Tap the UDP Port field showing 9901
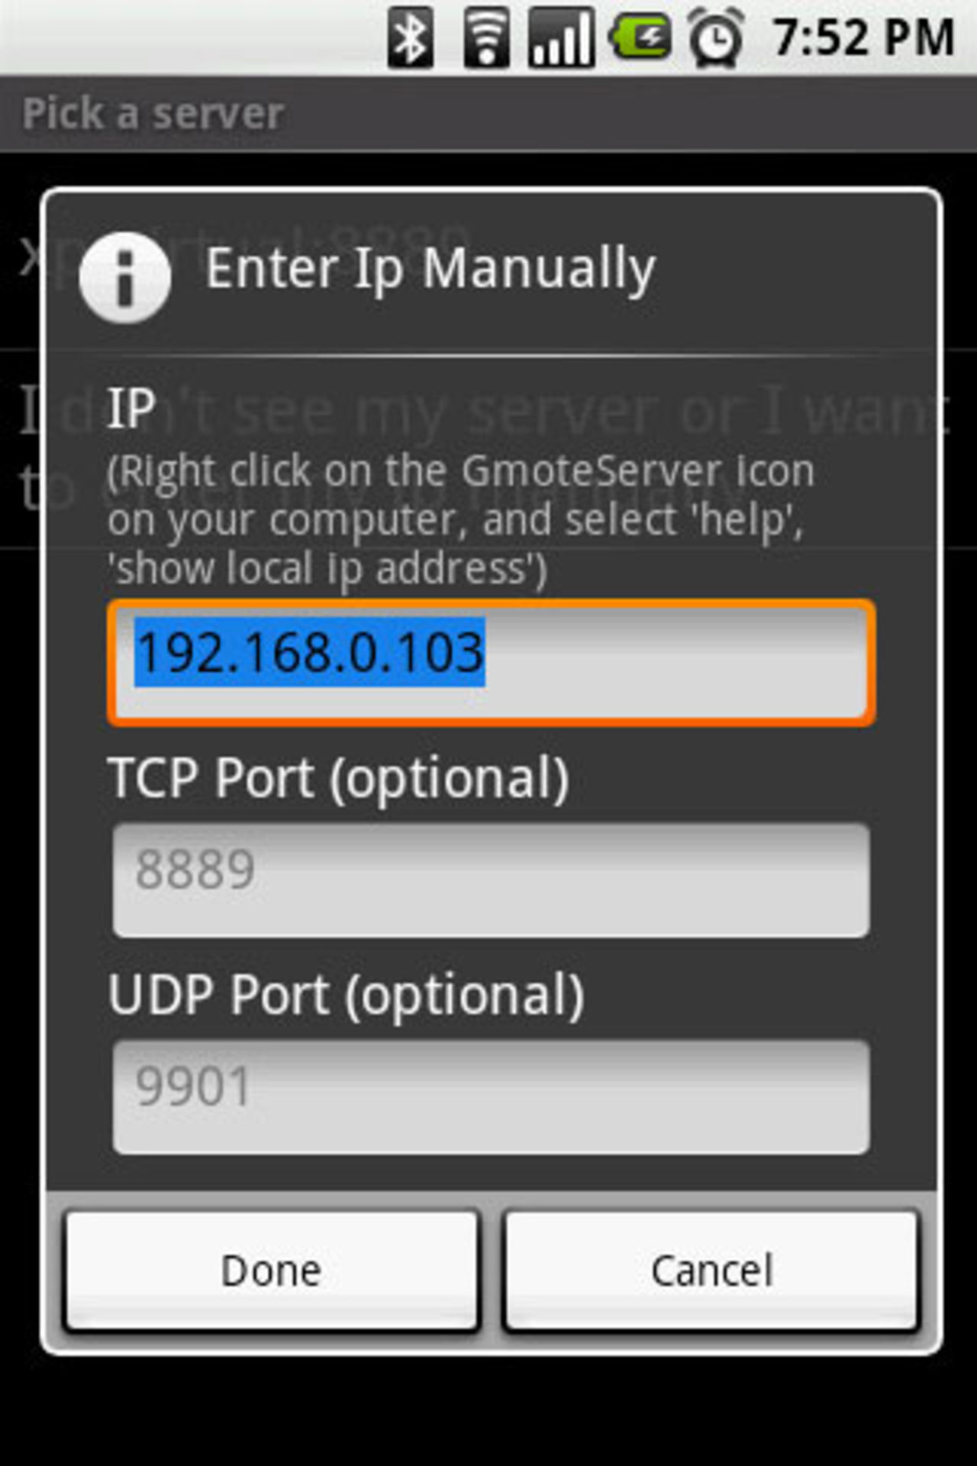Screen dimensions: 977x1466 tap(491, 1096)
